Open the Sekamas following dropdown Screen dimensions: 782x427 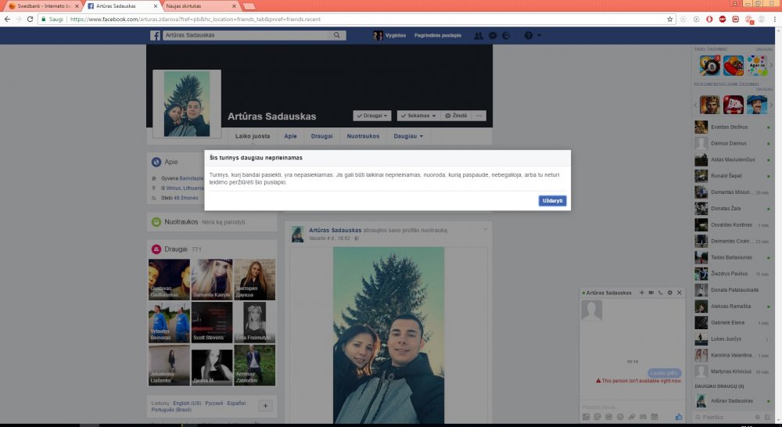coord(418,115)
